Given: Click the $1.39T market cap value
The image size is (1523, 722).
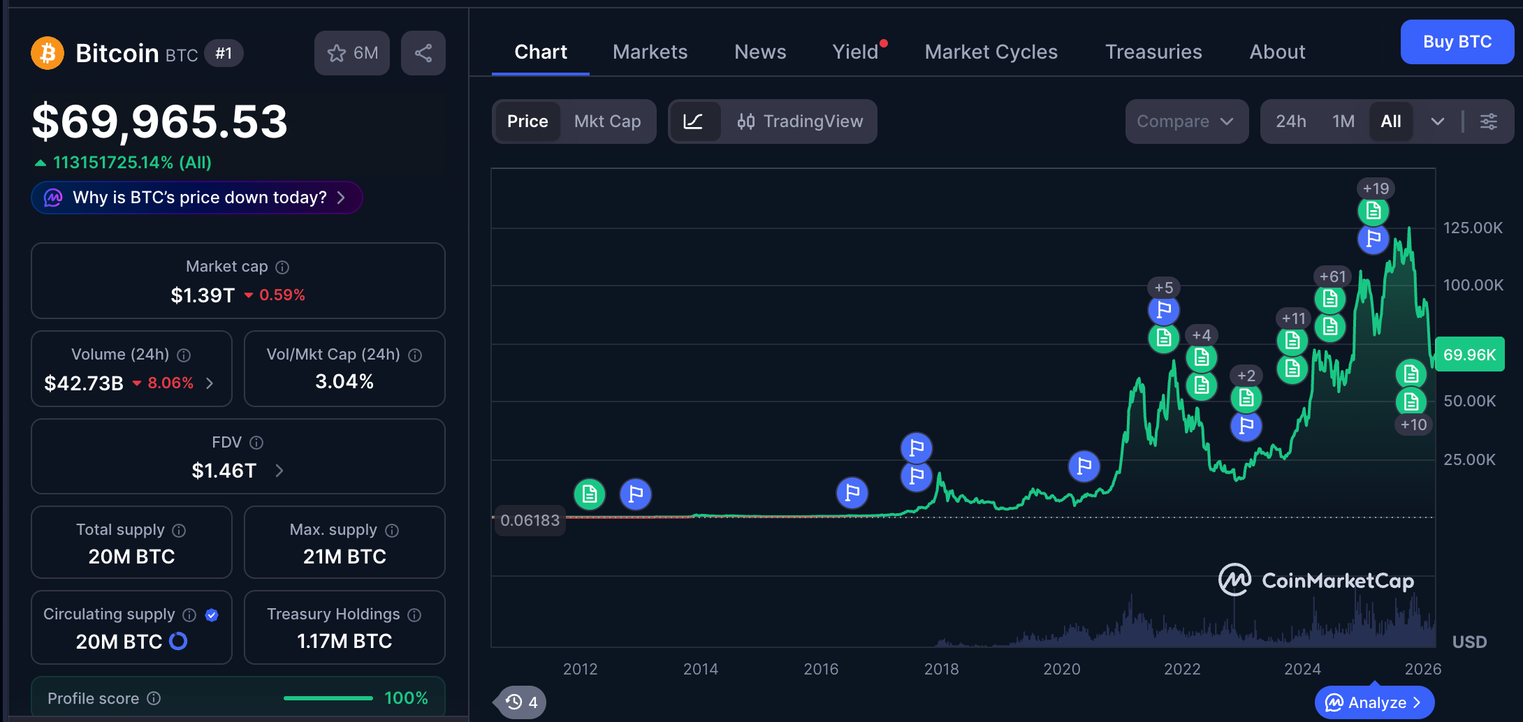Looking at the screenshot, I should [x=203, y=295].
